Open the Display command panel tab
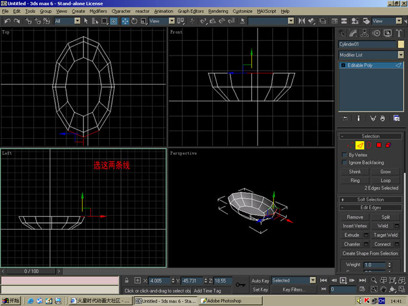Image resolution: width=408 pixels, height=306 pixels. tap(388, 33)
